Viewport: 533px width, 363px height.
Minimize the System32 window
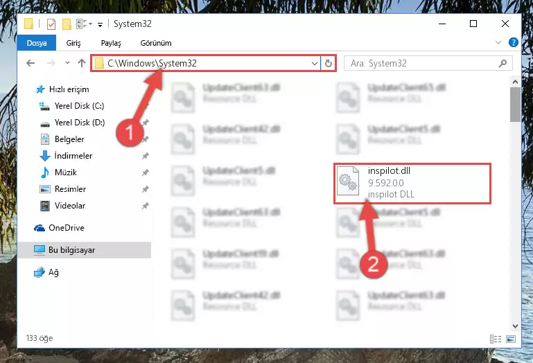pos(442,24)
